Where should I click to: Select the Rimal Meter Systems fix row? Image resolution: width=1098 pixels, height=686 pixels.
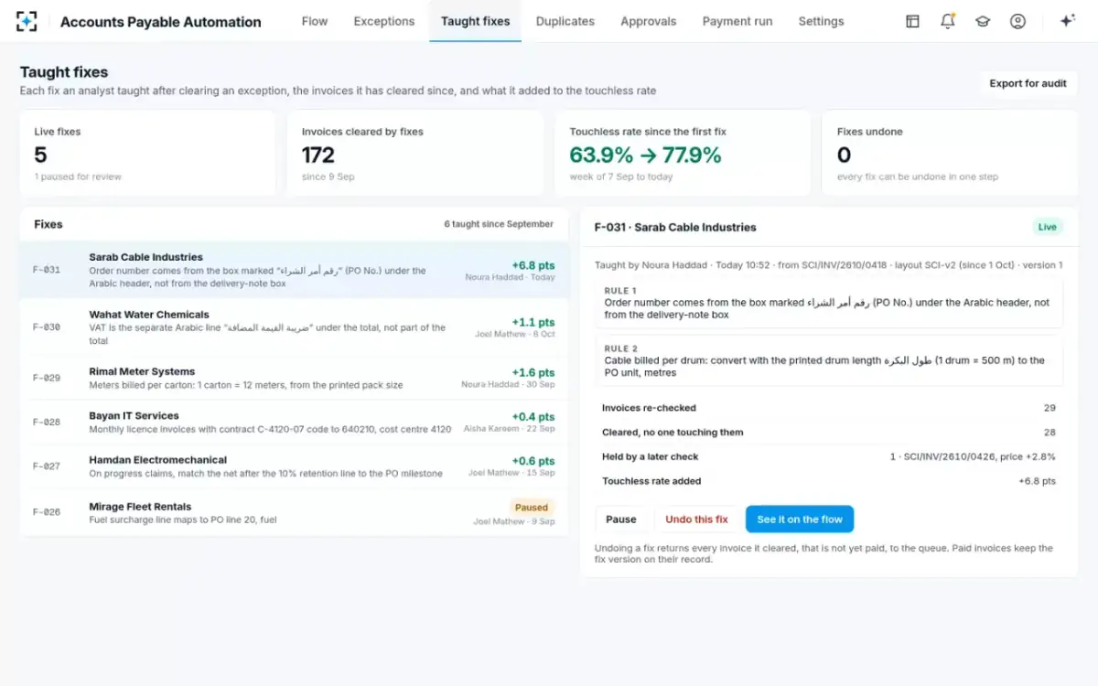(x=294, y=378)
